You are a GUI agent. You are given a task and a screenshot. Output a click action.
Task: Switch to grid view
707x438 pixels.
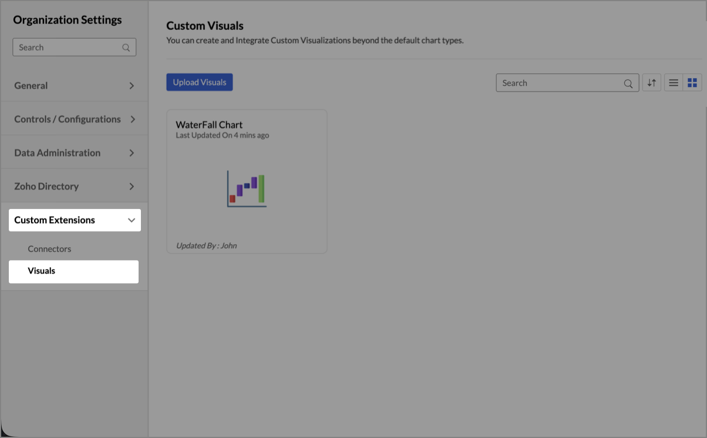(692, 83)
